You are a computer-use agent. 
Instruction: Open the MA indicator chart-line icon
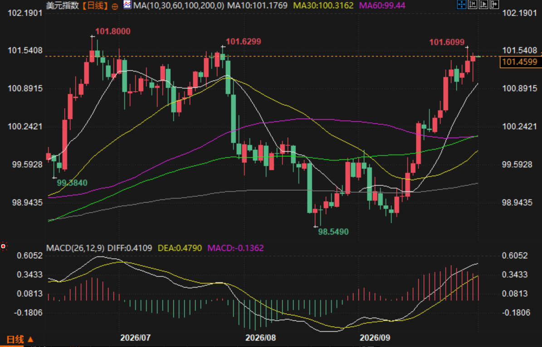click(127, 5)
